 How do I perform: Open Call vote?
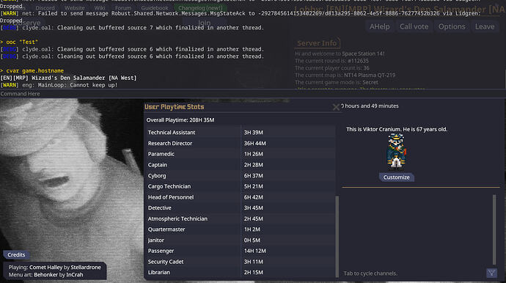[x=414, y=26]
